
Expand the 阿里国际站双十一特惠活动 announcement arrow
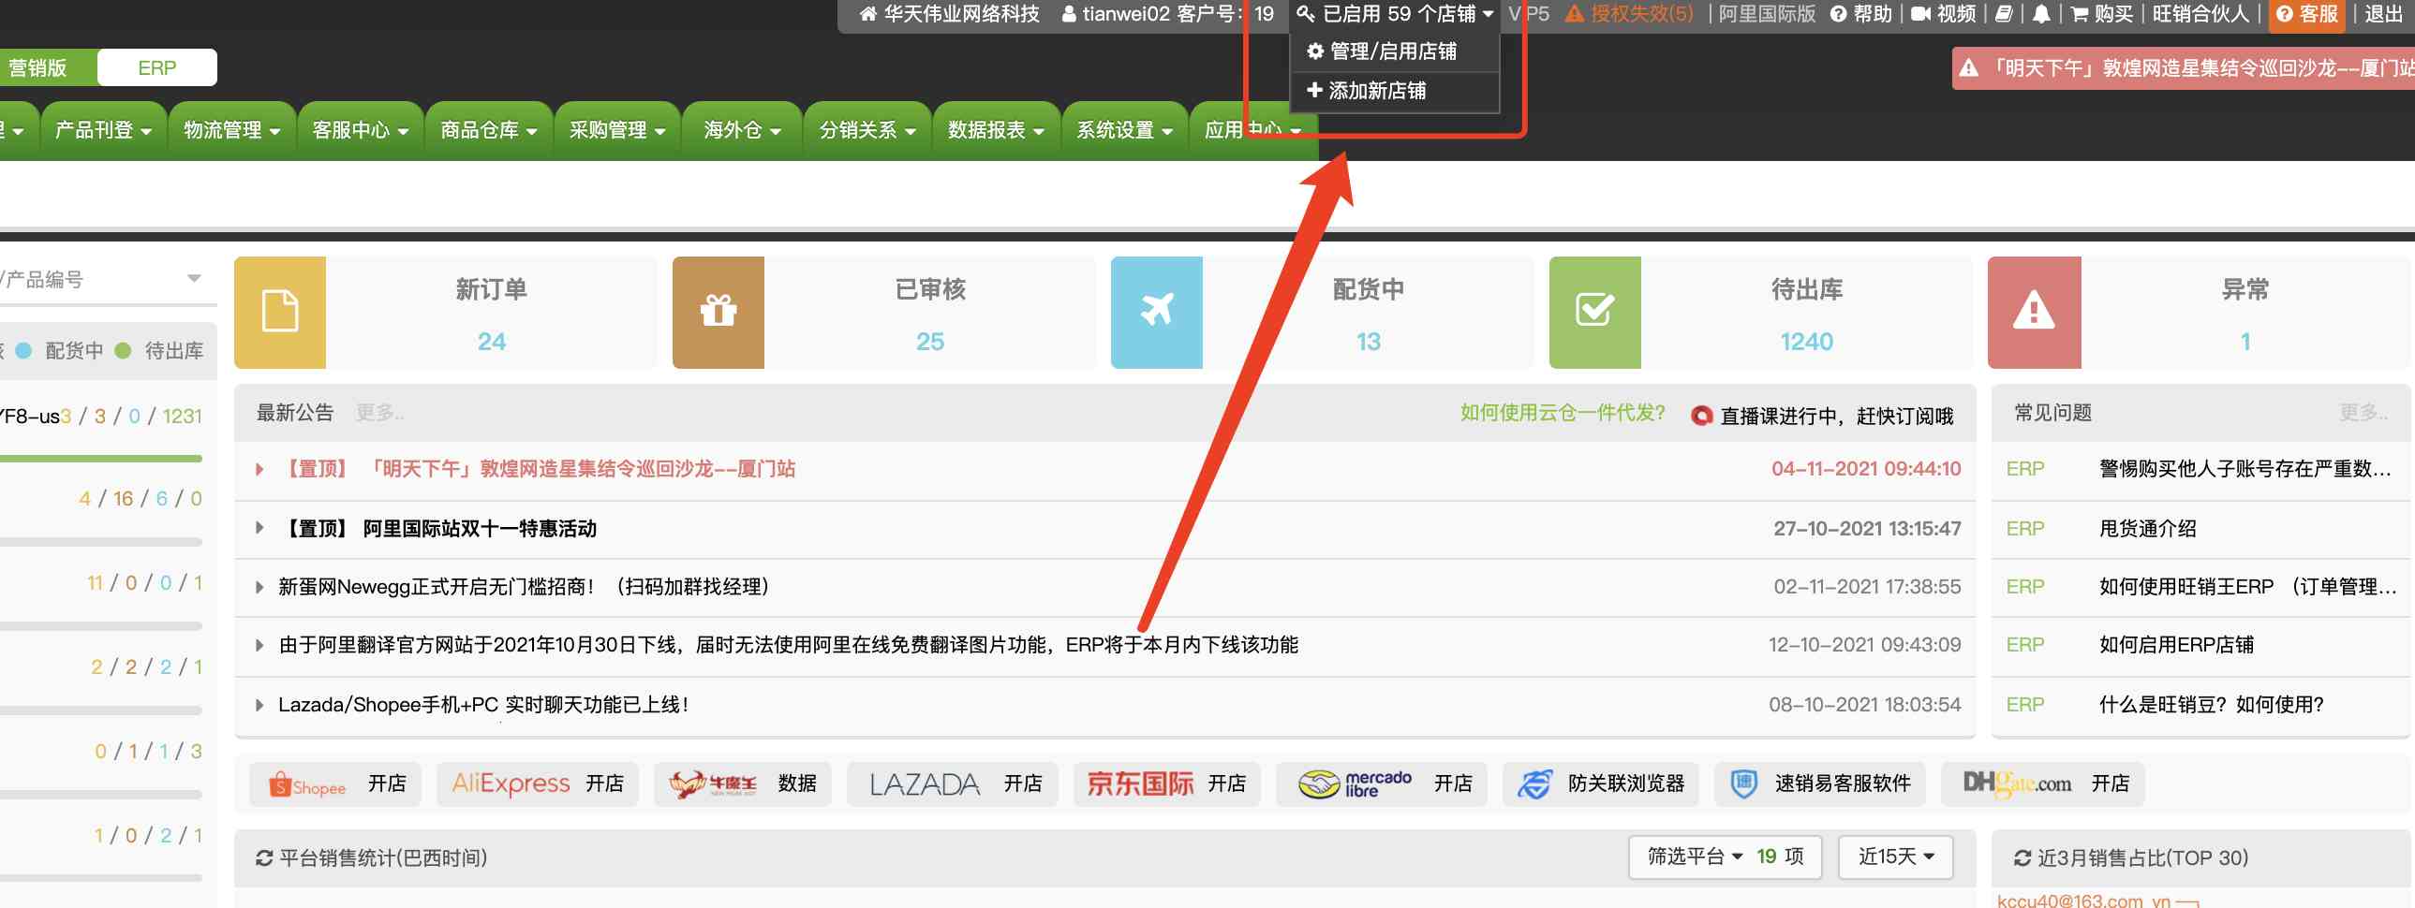(259, 529)
